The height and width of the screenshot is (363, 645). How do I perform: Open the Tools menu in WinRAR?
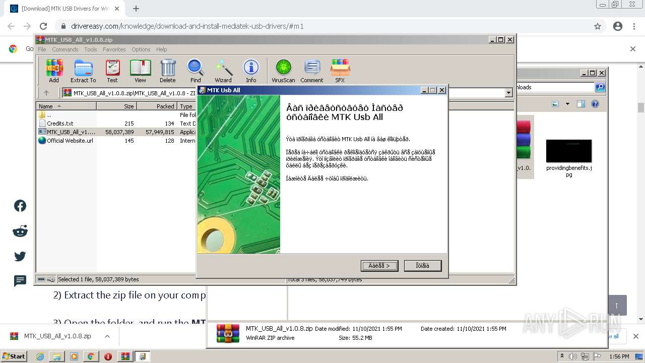[91, 49]
